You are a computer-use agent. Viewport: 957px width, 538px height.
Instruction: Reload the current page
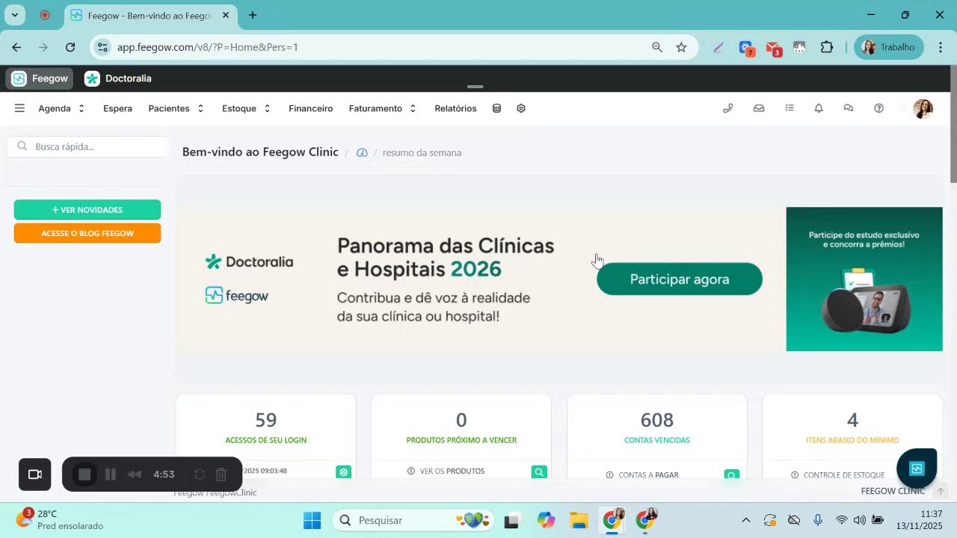(70, 47)
